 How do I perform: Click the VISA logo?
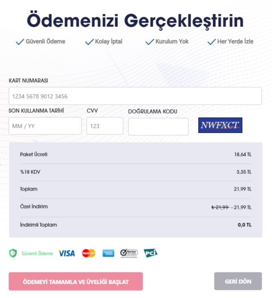click(x=66, y=253)
